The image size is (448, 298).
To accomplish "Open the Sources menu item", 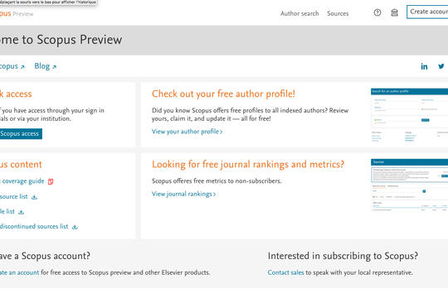I will coord(338,13).
